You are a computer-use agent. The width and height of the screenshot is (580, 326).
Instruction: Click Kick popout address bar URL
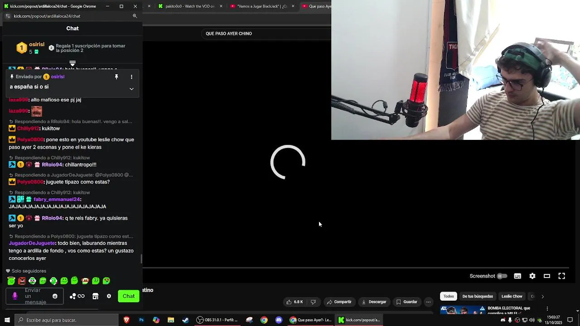[x=47, y=16]
